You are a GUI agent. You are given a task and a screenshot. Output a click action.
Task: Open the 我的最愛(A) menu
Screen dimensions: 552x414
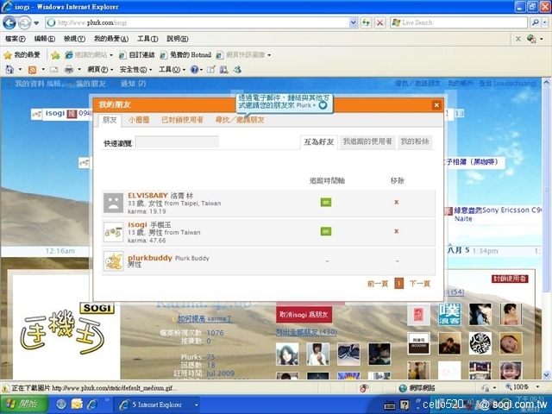tap(111, 39)
